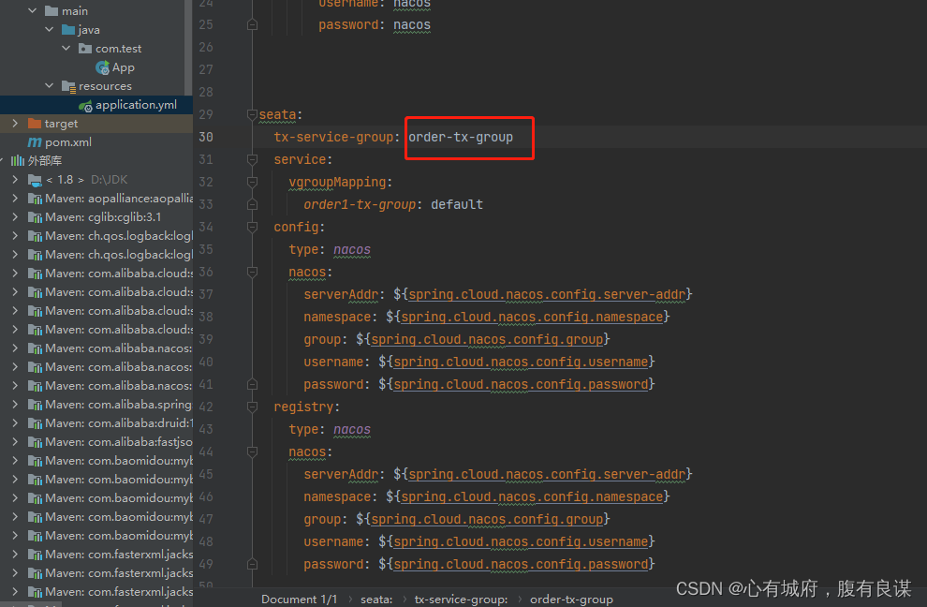Expand Maven: com.alibaba:fastjso node
This screenshot has height=607, width=927.
pos(15,442)
